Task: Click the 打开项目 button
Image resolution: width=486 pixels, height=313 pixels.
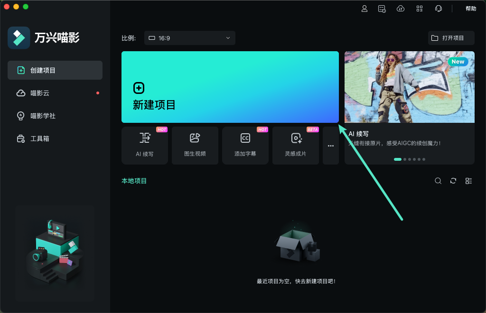Action: coord(450,38)
